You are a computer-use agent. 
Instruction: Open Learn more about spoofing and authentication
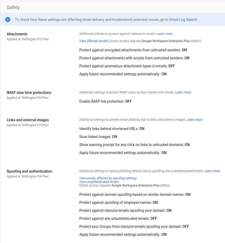[212, 171]
